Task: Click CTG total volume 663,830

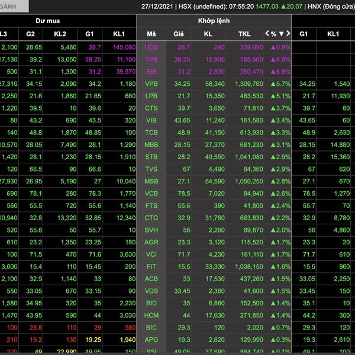Action: [x=251, y=218]
